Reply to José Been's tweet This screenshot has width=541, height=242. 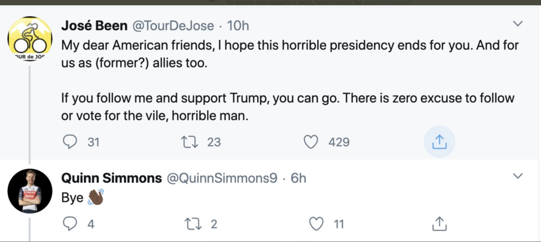70,141
